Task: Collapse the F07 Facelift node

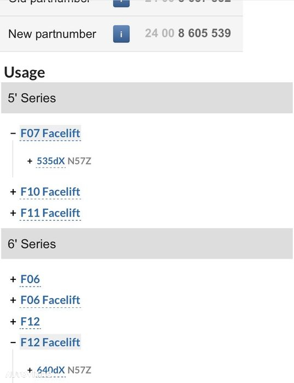Action: tap(13, 133)
